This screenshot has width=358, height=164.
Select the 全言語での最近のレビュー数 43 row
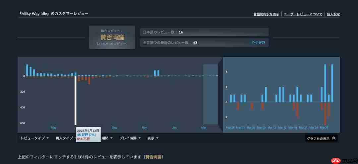(204, 43)
